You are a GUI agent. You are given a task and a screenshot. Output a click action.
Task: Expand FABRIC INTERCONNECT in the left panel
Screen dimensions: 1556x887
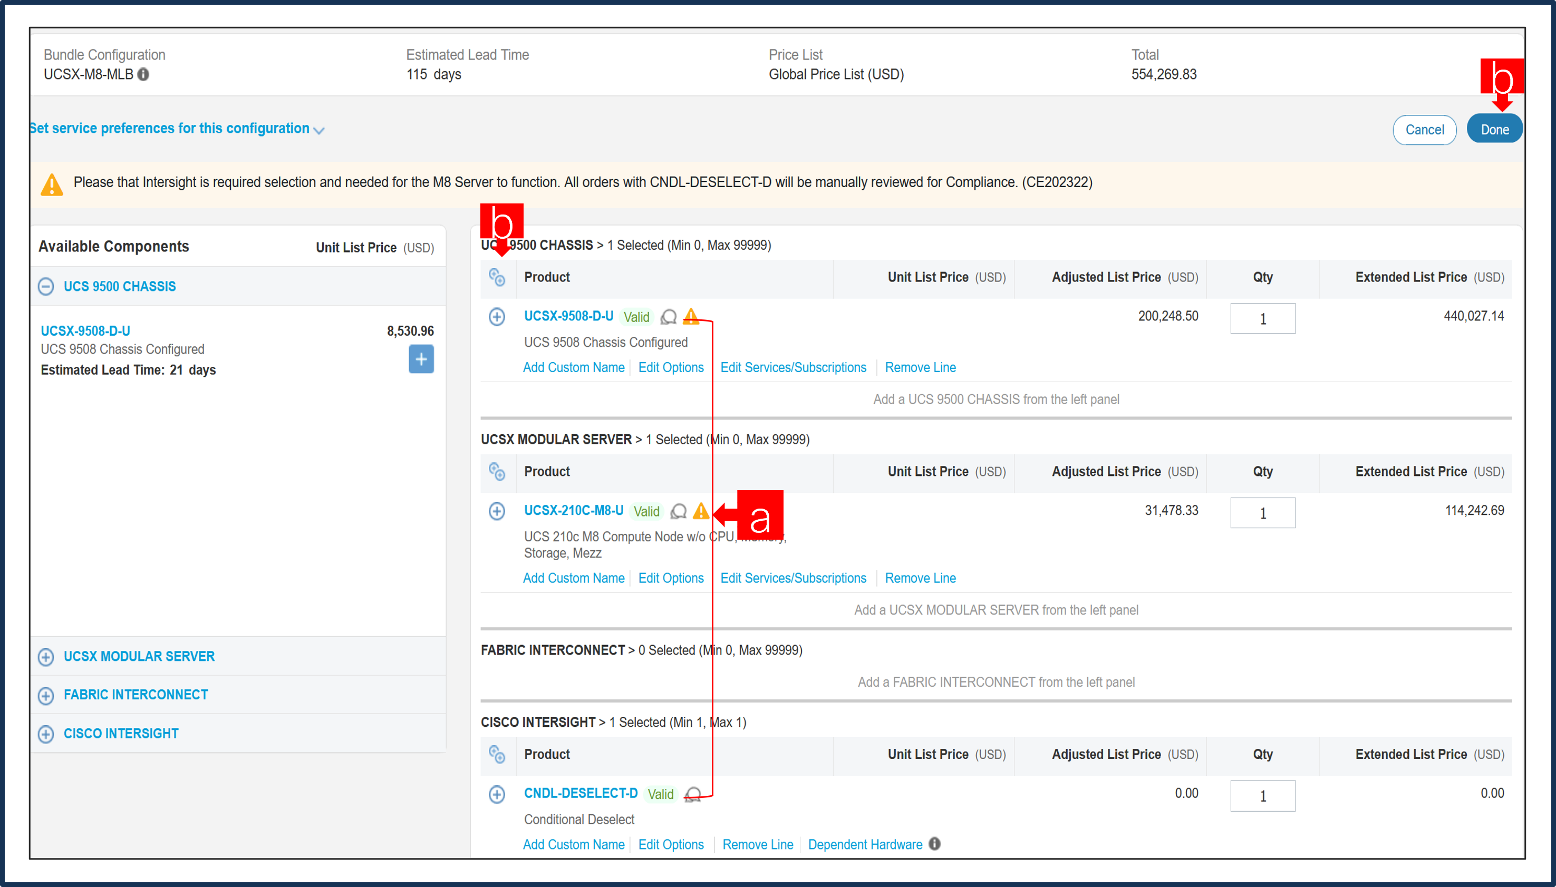click(46, 695)
